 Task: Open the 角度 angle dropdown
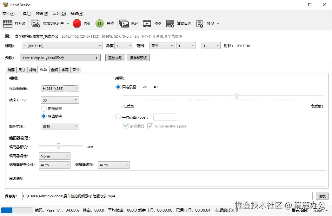pos(124,46)
